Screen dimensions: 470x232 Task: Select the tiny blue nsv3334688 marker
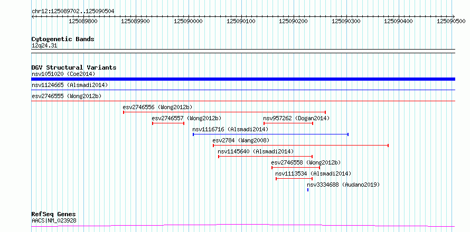click(308, 190)
